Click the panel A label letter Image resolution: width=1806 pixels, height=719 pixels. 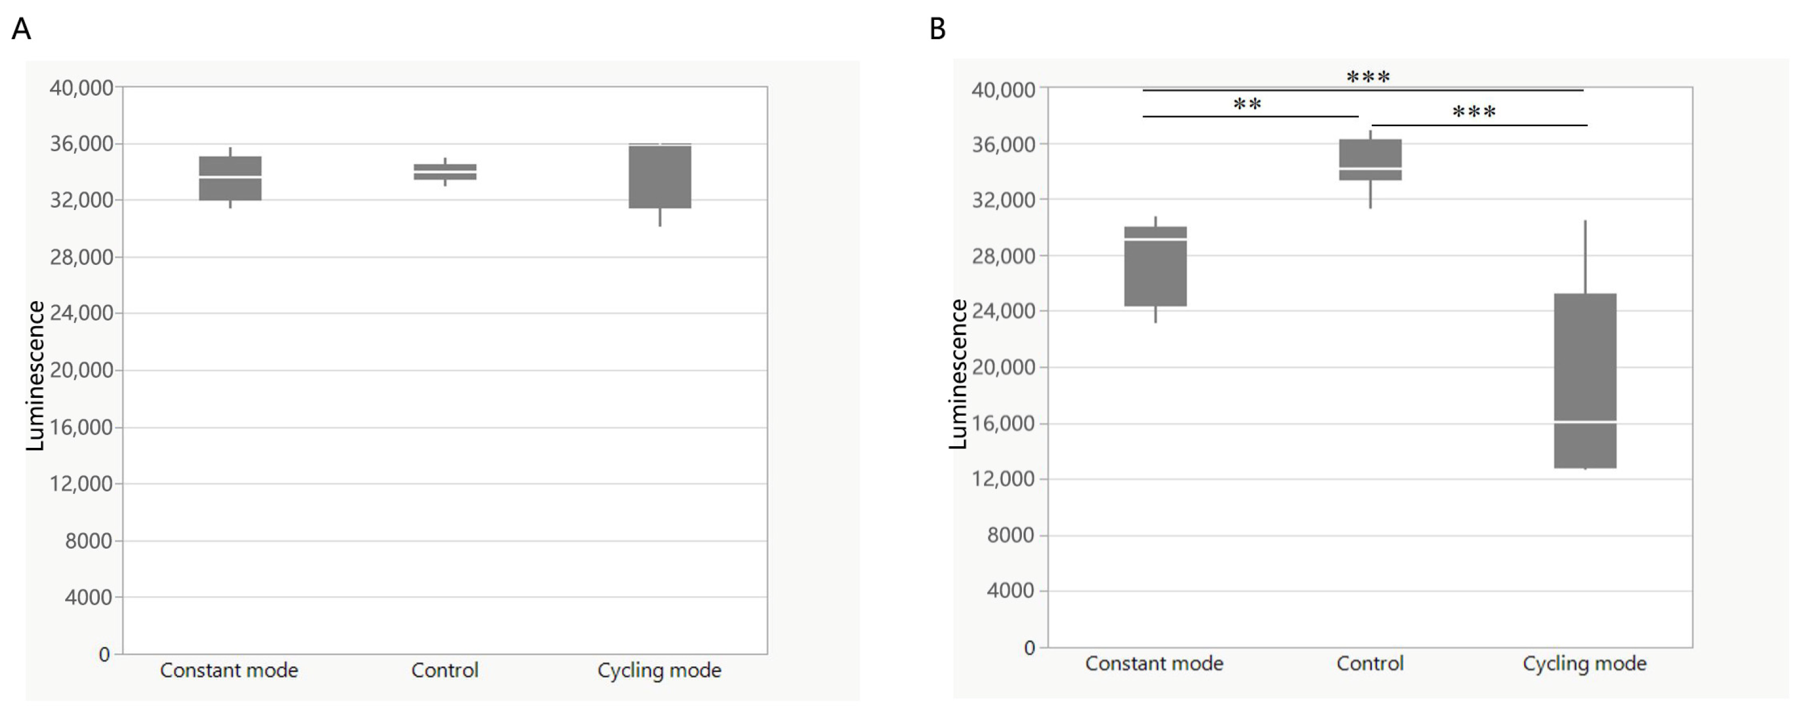click(x=22, y=29)
